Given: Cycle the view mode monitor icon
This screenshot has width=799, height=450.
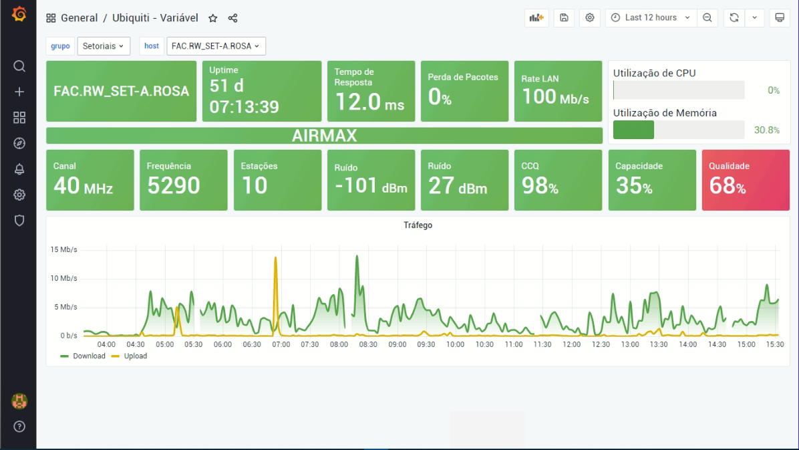Looking at the screenshot, I should click(x=780, y=18).
